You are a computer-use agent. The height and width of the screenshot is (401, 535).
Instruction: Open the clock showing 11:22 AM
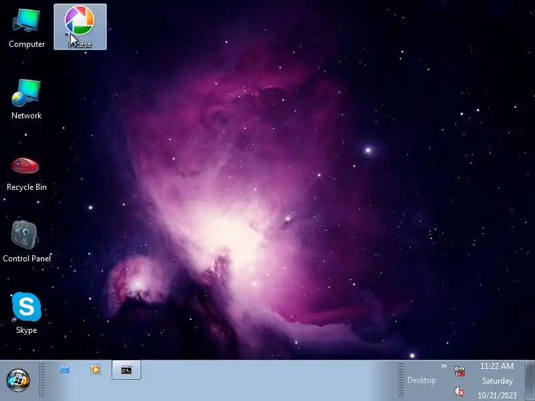point(497,366)
